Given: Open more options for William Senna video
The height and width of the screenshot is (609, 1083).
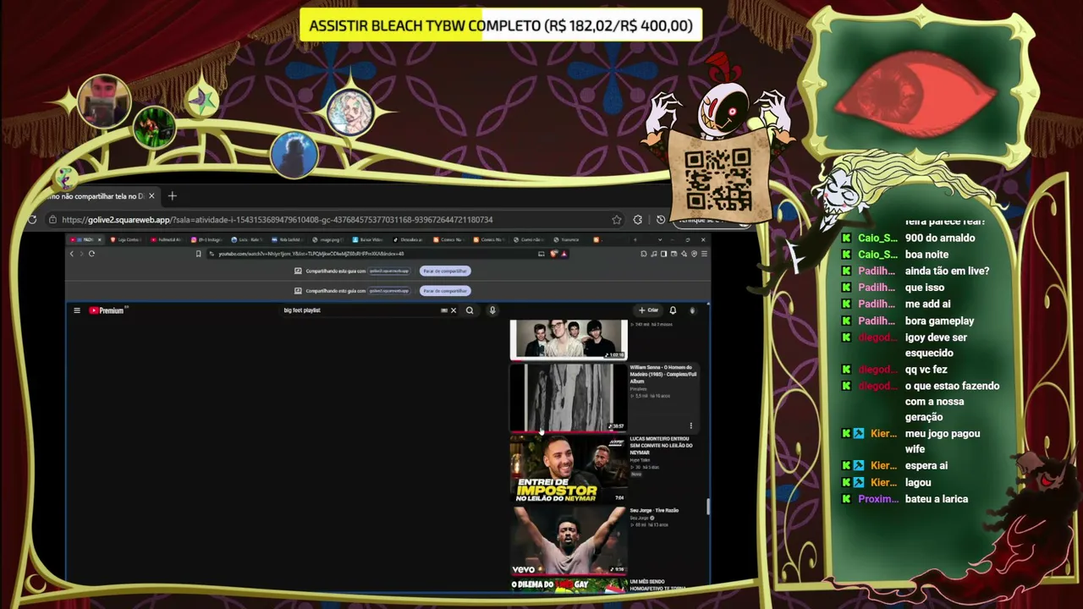Looking at the screenshot, I should click(x=691, y=425).
